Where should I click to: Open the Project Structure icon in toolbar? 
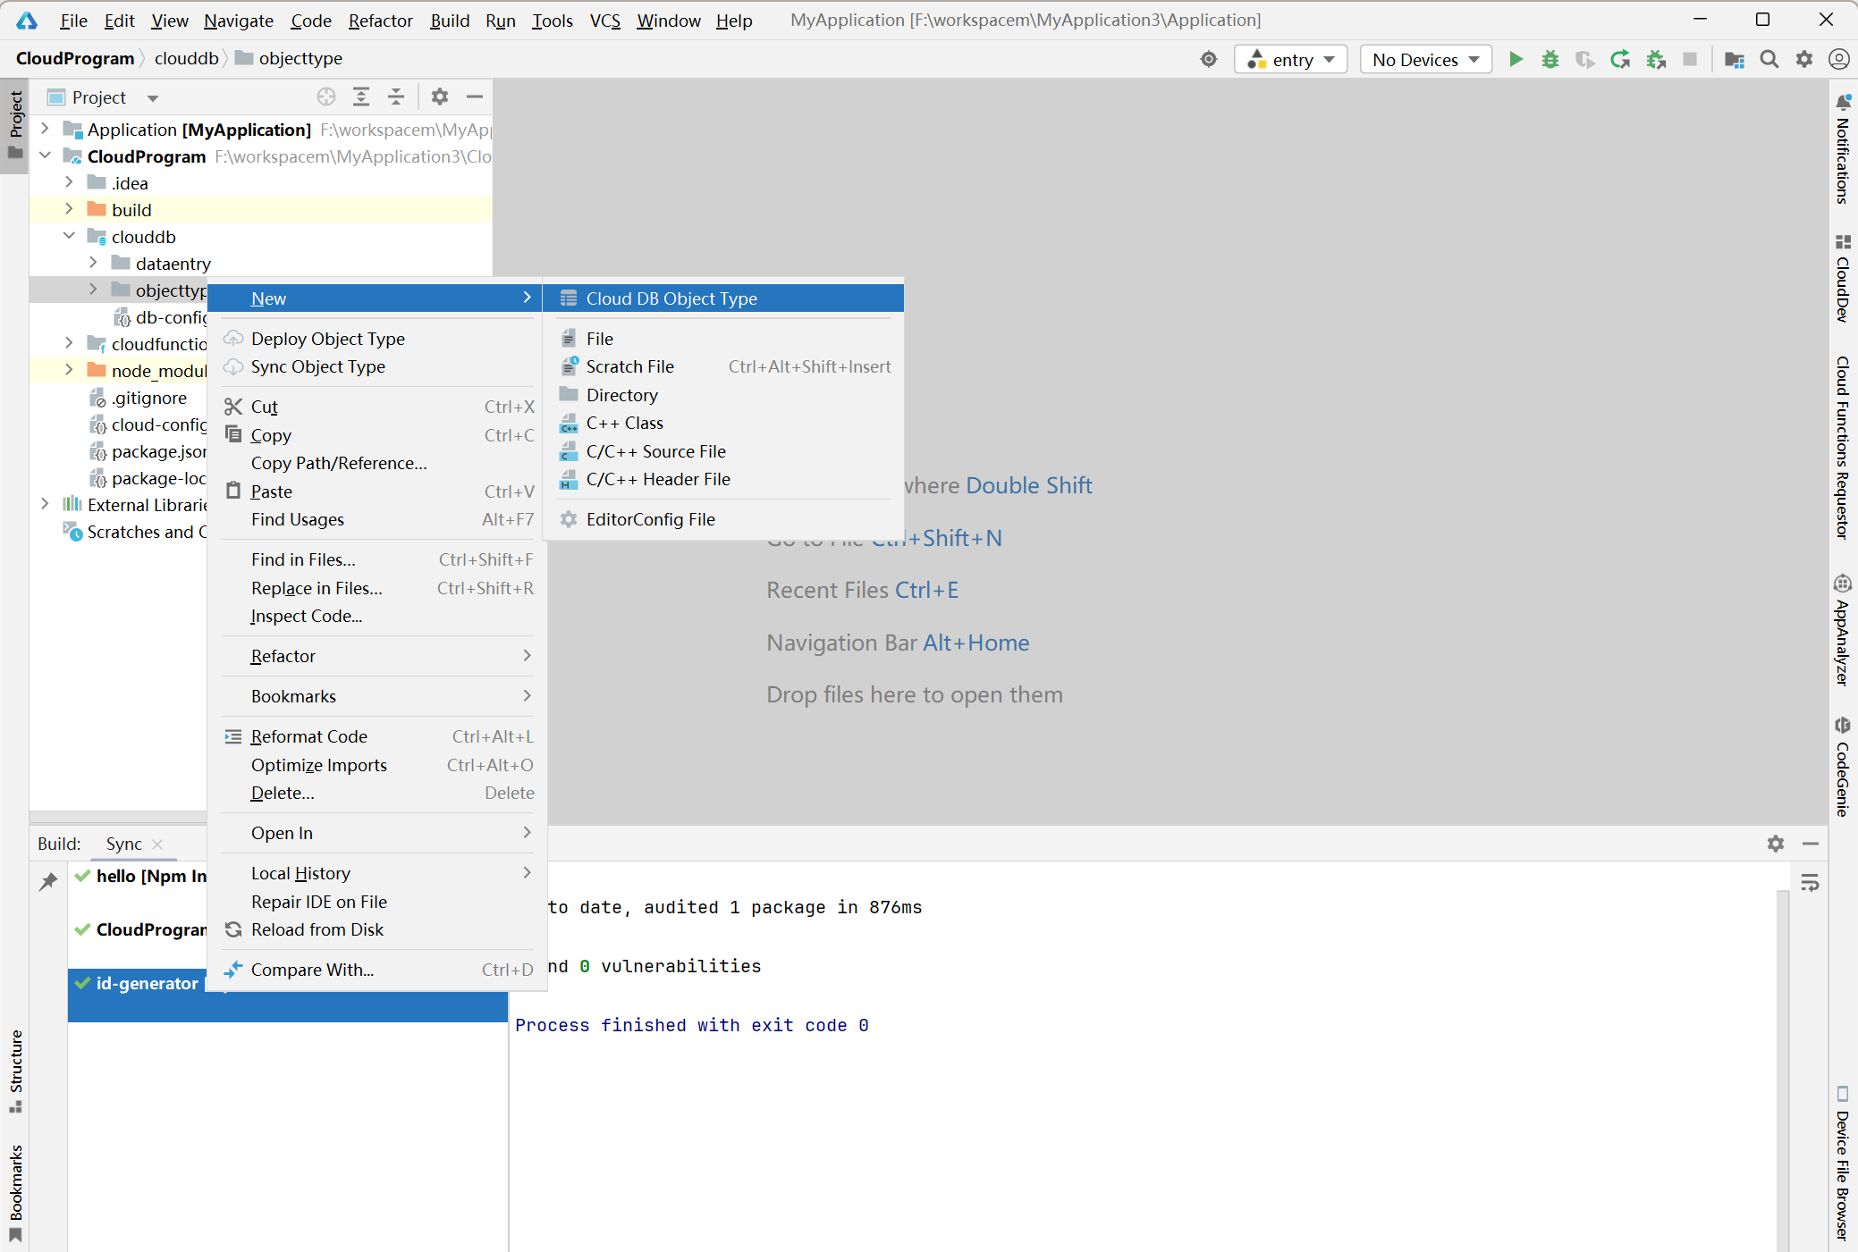click(1734, 60)
